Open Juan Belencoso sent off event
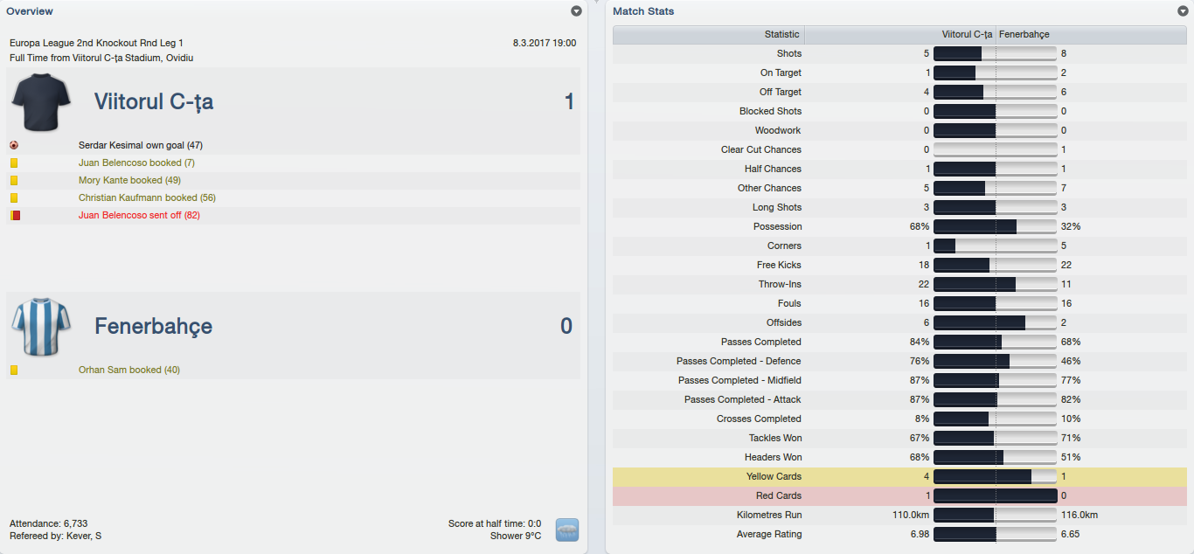 click(139, 215)
